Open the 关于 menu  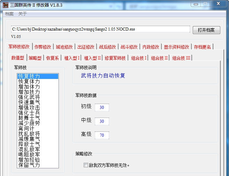[x=23, y=14]
